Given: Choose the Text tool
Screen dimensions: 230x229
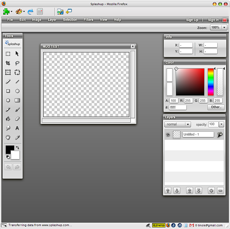Looking at the screenshot, I should point(17,128).
